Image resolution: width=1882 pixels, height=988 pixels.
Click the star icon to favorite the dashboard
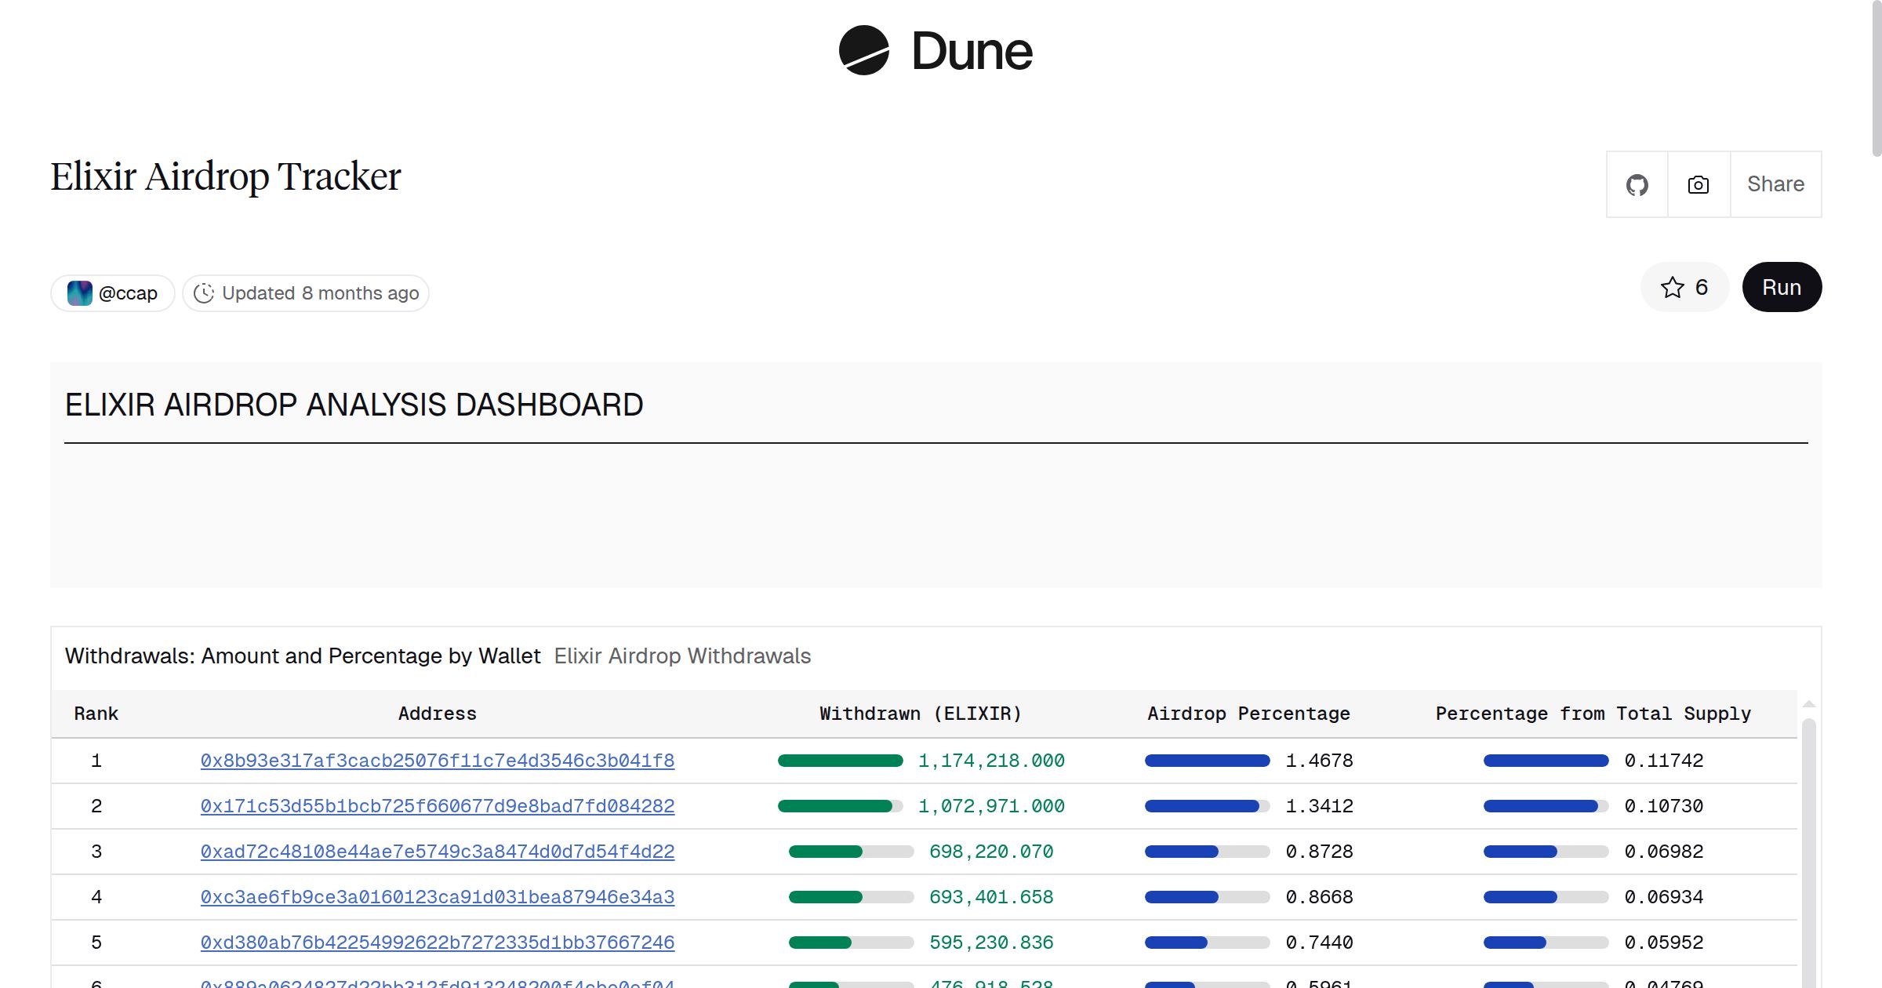(1673, 287)
